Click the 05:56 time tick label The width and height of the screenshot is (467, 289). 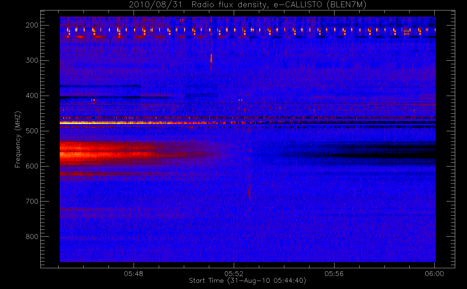[334, 274]
